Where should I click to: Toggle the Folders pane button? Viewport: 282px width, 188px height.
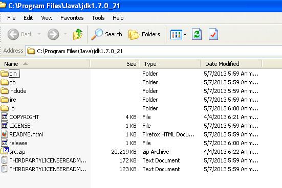click(x=144, y=34)
